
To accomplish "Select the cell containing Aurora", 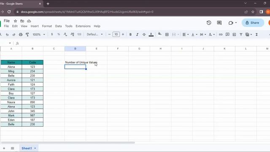I will 11,80.
